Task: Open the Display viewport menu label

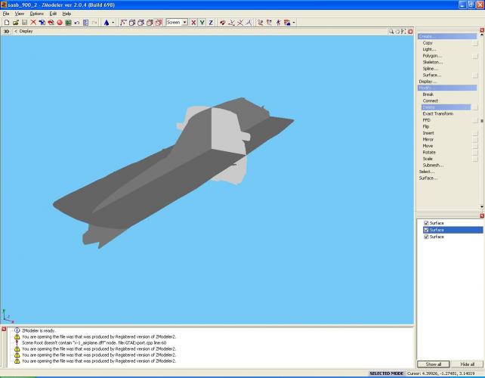Action: pos(26,31)
